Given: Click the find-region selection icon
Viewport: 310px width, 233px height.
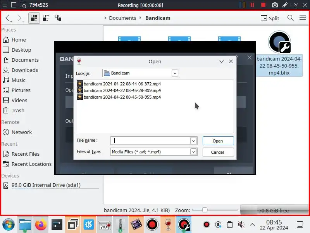Looking at the screenshot, I should point(23,5).
